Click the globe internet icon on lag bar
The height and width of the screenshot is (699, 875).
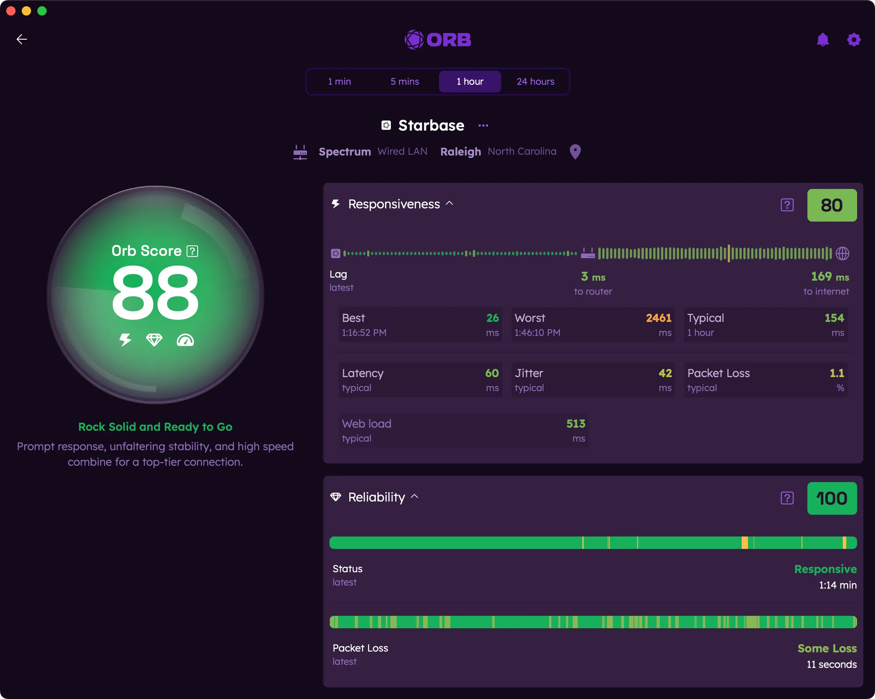coord(842,253)
